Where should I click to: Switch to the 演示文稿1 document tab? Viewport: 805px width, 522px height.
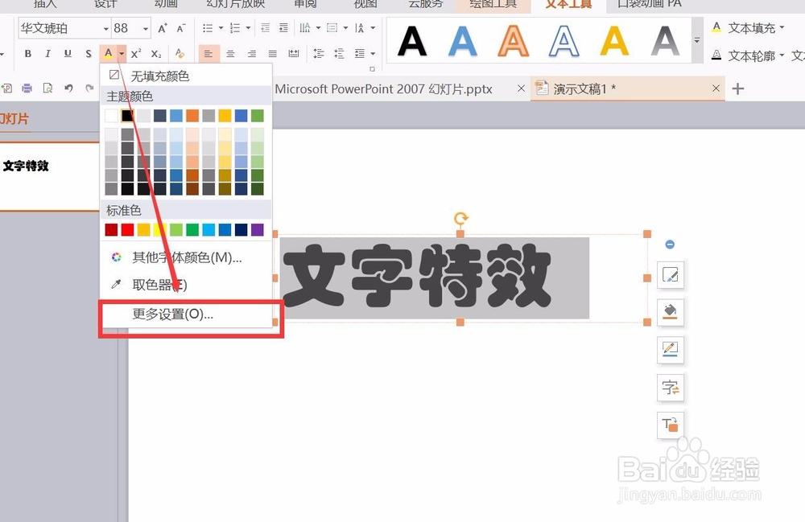pyautogui.click(x=584, y=88)
